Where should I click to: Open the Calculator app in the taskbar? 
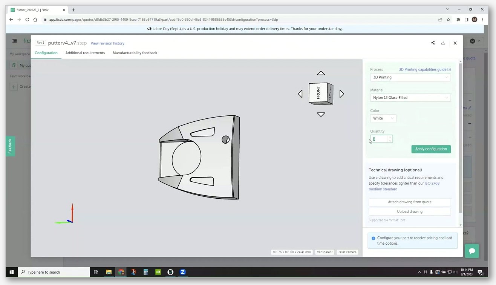[x=146, y=272]
